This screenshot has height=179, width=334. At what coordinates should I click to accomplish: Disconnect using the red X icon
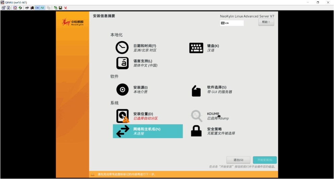pyautogui.click(x=66, y=8)
